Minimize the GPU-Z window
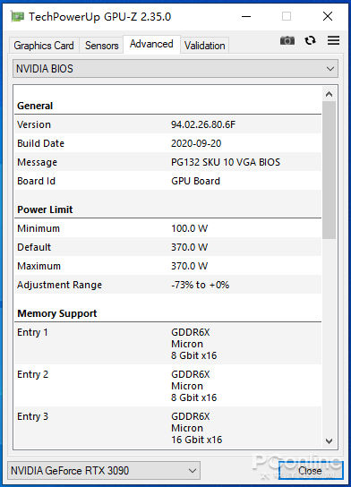This screenshot has height=487, width=351. tap(246, 16)
